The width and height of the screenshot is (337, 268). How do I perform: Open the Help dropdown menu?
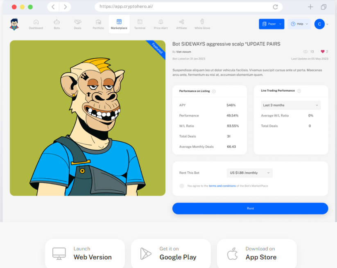(299, 24)
